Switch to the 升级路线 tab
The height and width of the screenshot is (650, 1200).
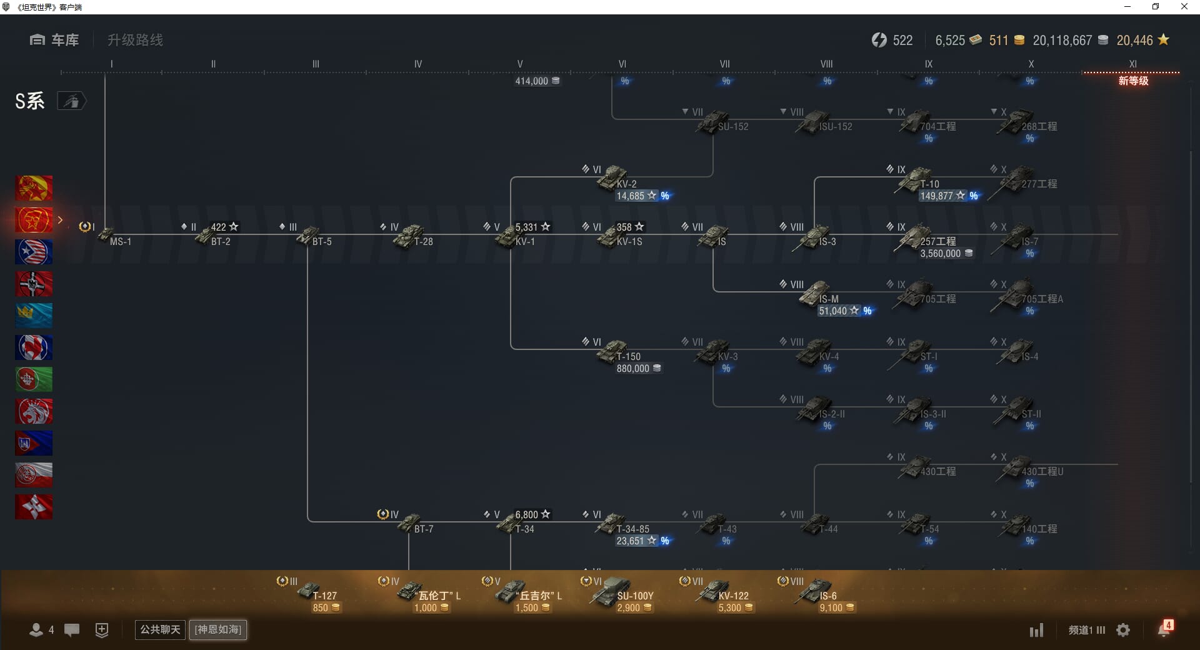(135, 40)
